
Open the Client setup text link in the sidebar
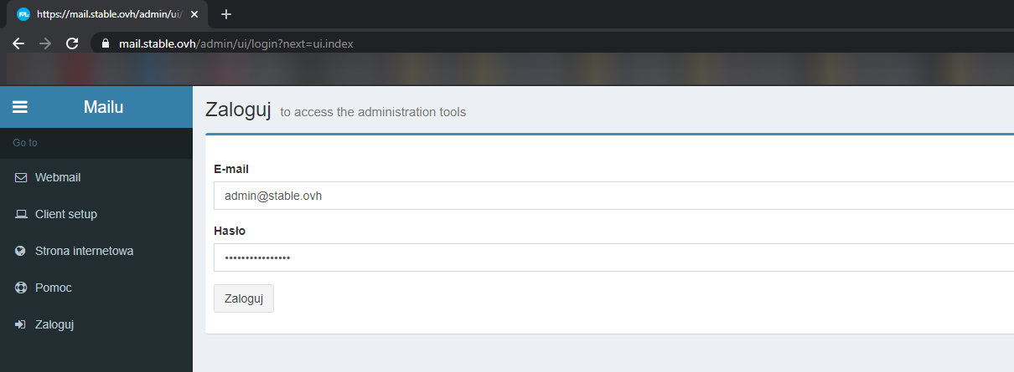point(66,214)
